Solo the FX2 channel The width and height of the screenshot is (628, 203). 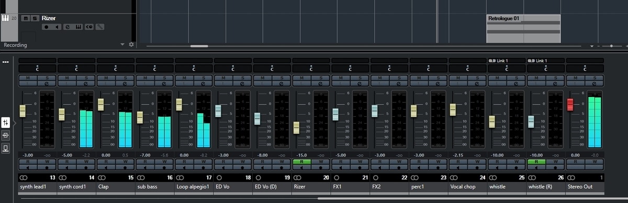click(x=399, y=78)
